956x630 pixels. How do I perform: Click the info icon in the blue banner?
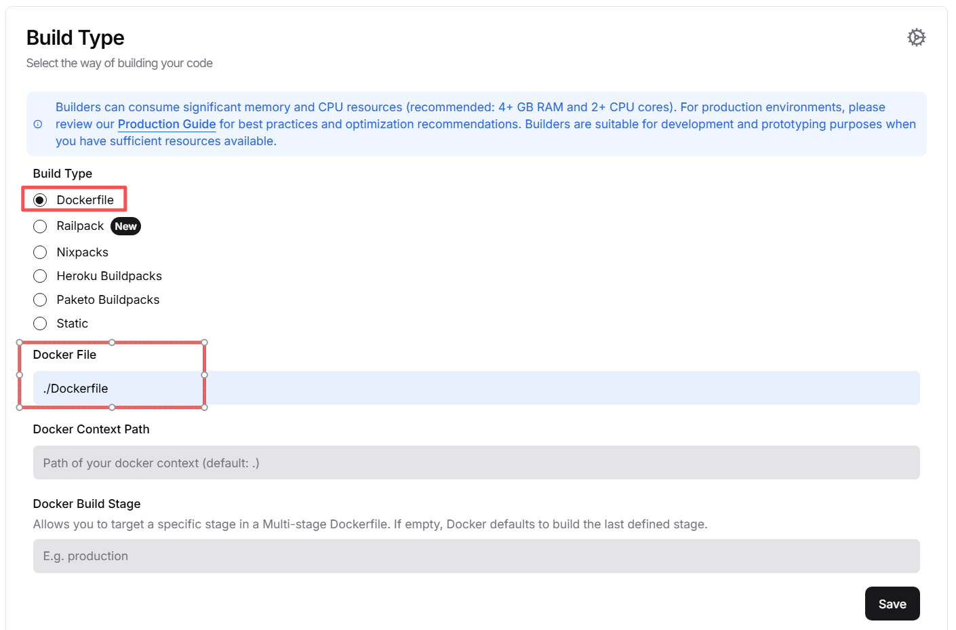(38, 124)
